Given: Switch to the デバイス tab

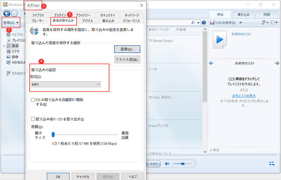Looking at the screenshot, I should [x=87, y=21].
